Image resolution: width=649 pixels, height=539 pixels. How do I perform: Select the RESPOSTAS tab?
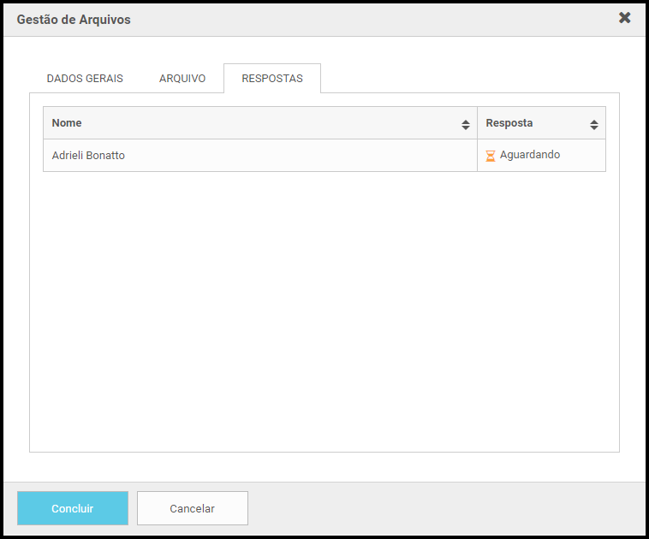coord(272,78)
